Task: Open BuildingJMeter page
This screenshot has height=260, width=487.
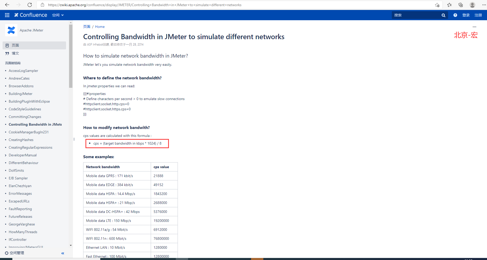Action: (20, 94)
